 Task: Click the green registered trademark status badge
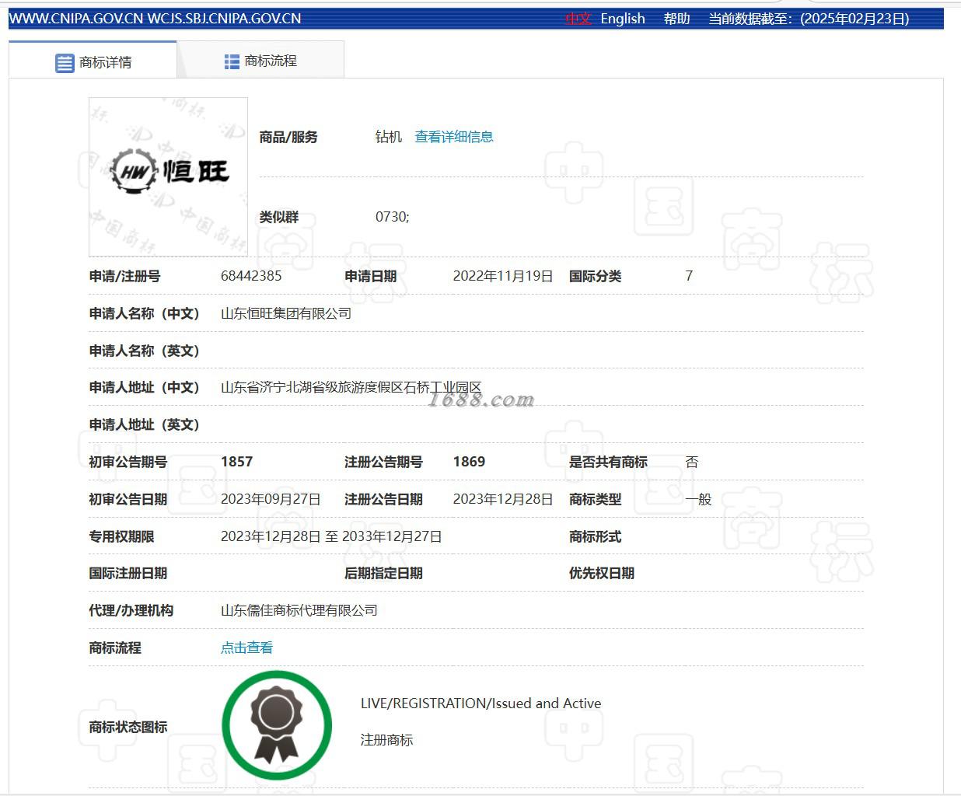[x=277, y=725]
